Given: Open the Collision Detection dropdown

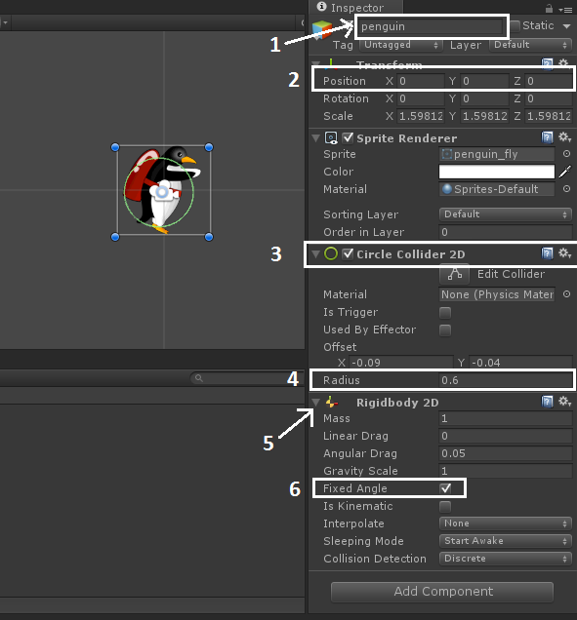Looking at the screenshot, I should pyautogui.click(x=506, y=559).
